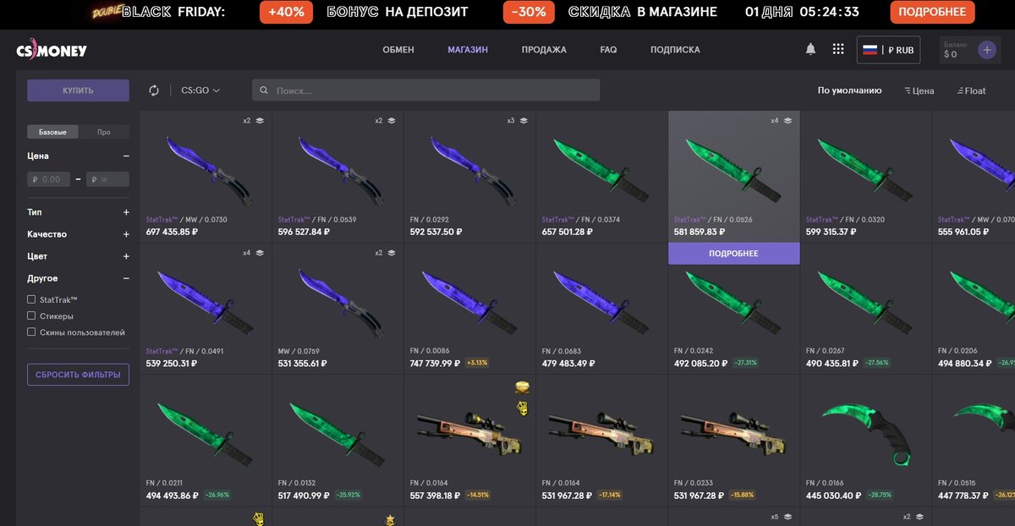This screenshot has height=526, width=1015.
Task: Check the Стикеры filter
Action: point(31,316)
